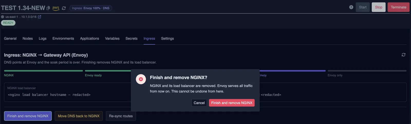Open the Secrets tab
This screenshot has height=124, width=411.
132,38
